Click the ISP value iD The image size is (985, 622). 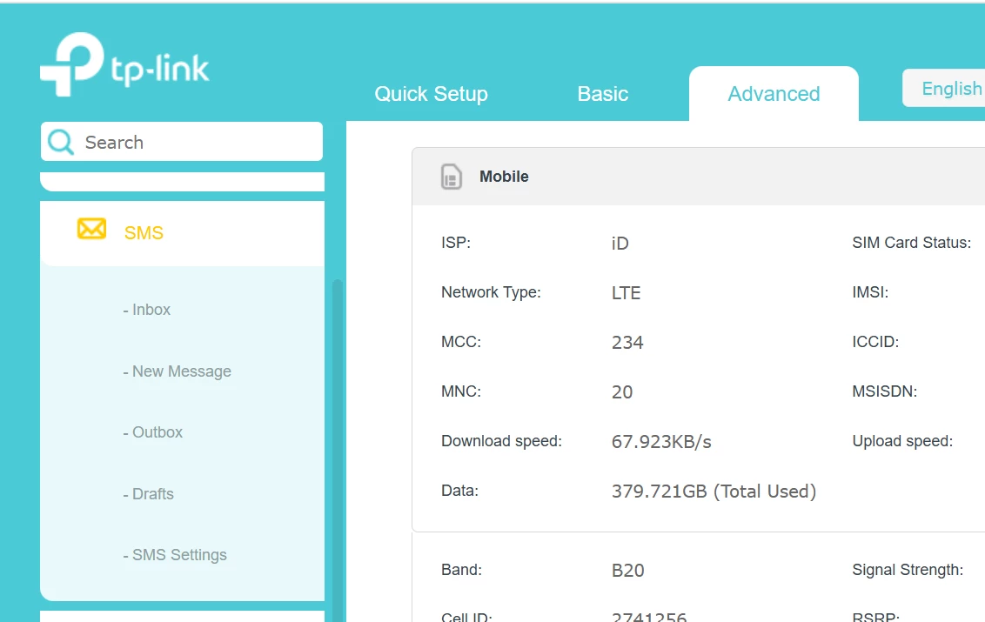pos(620,244)
